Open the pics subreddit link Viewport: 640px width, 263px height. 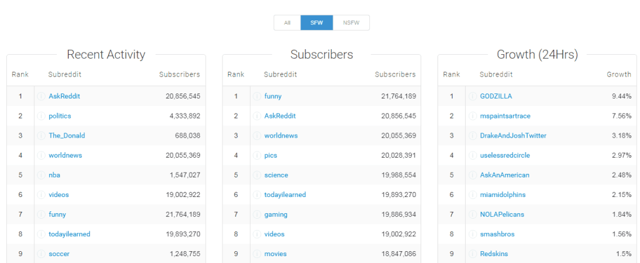pos(271,156)
